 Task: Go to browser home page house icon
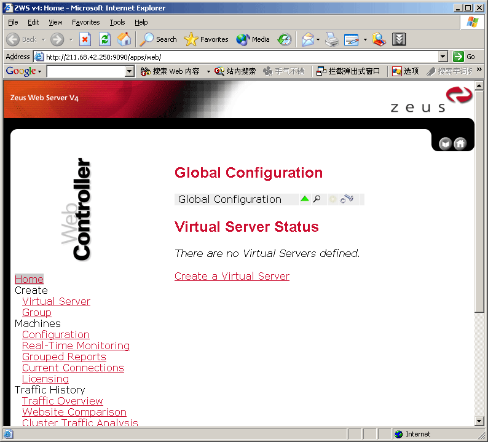(124, 39)
